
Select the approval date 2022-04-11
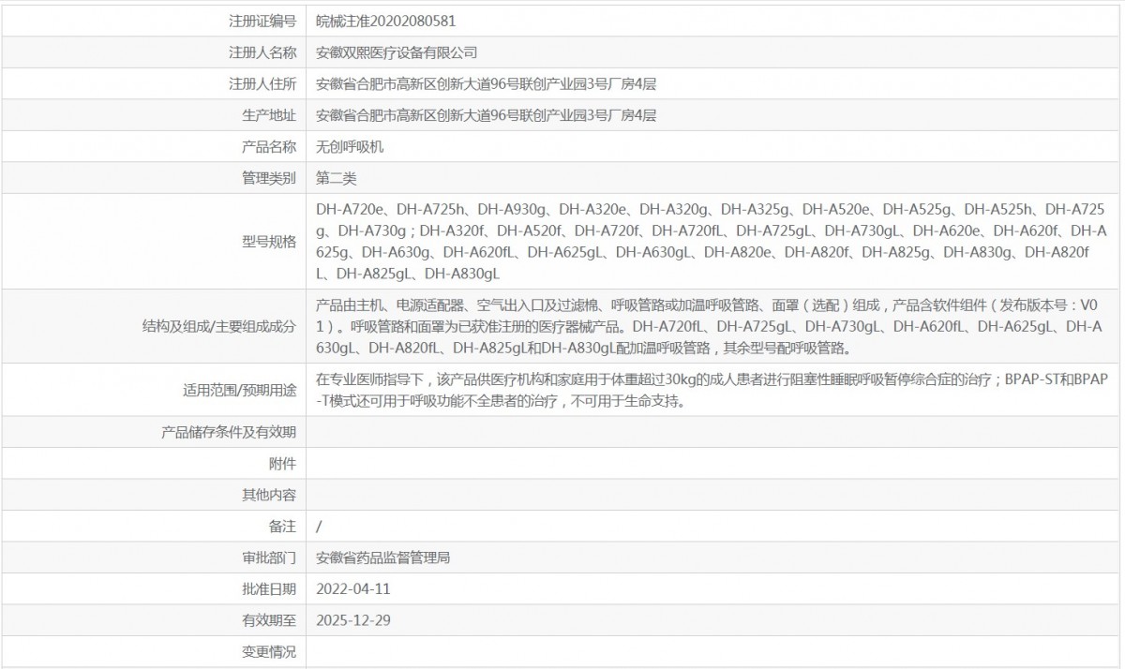click(x=352, y=588)
